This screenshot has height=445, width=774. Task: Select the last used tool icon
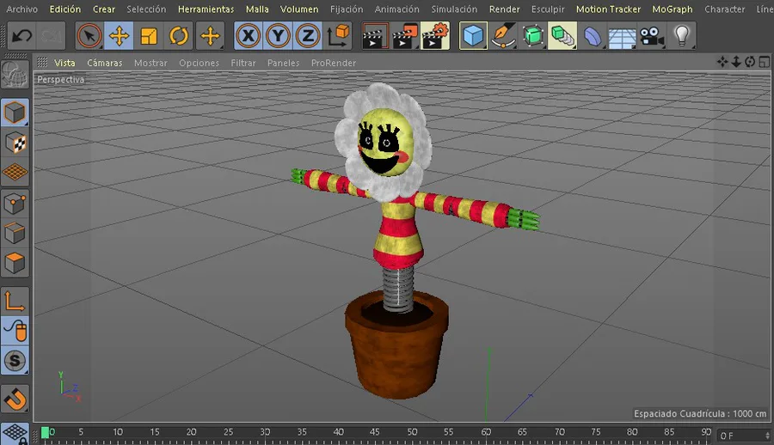pyautogui.click(x=210, y=35)
